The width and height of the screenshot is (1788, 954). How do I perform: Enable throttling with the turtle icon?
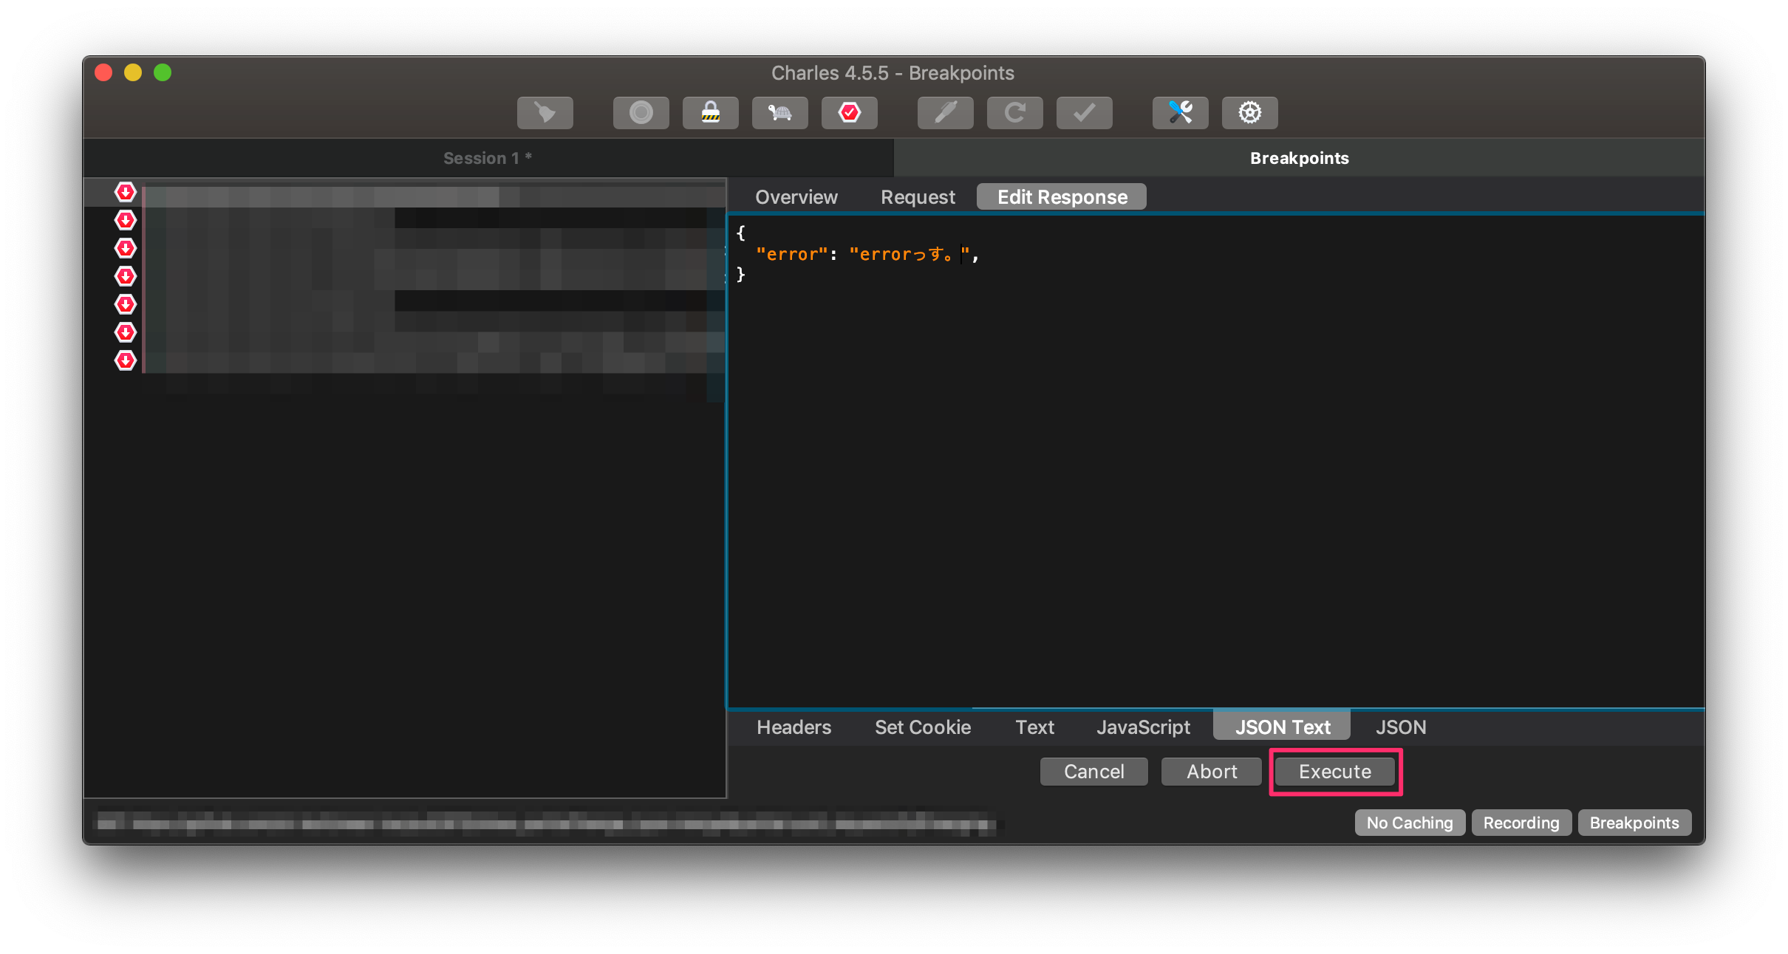pos(779,113)
